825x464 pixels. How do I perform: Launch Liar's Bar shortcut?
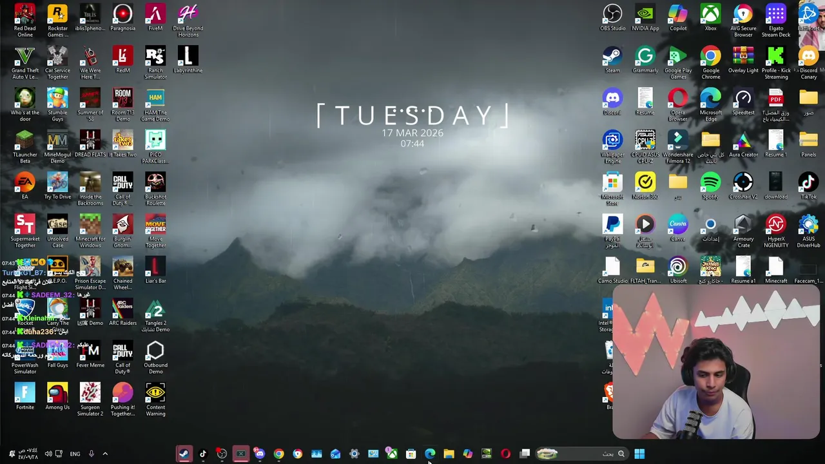155,271
